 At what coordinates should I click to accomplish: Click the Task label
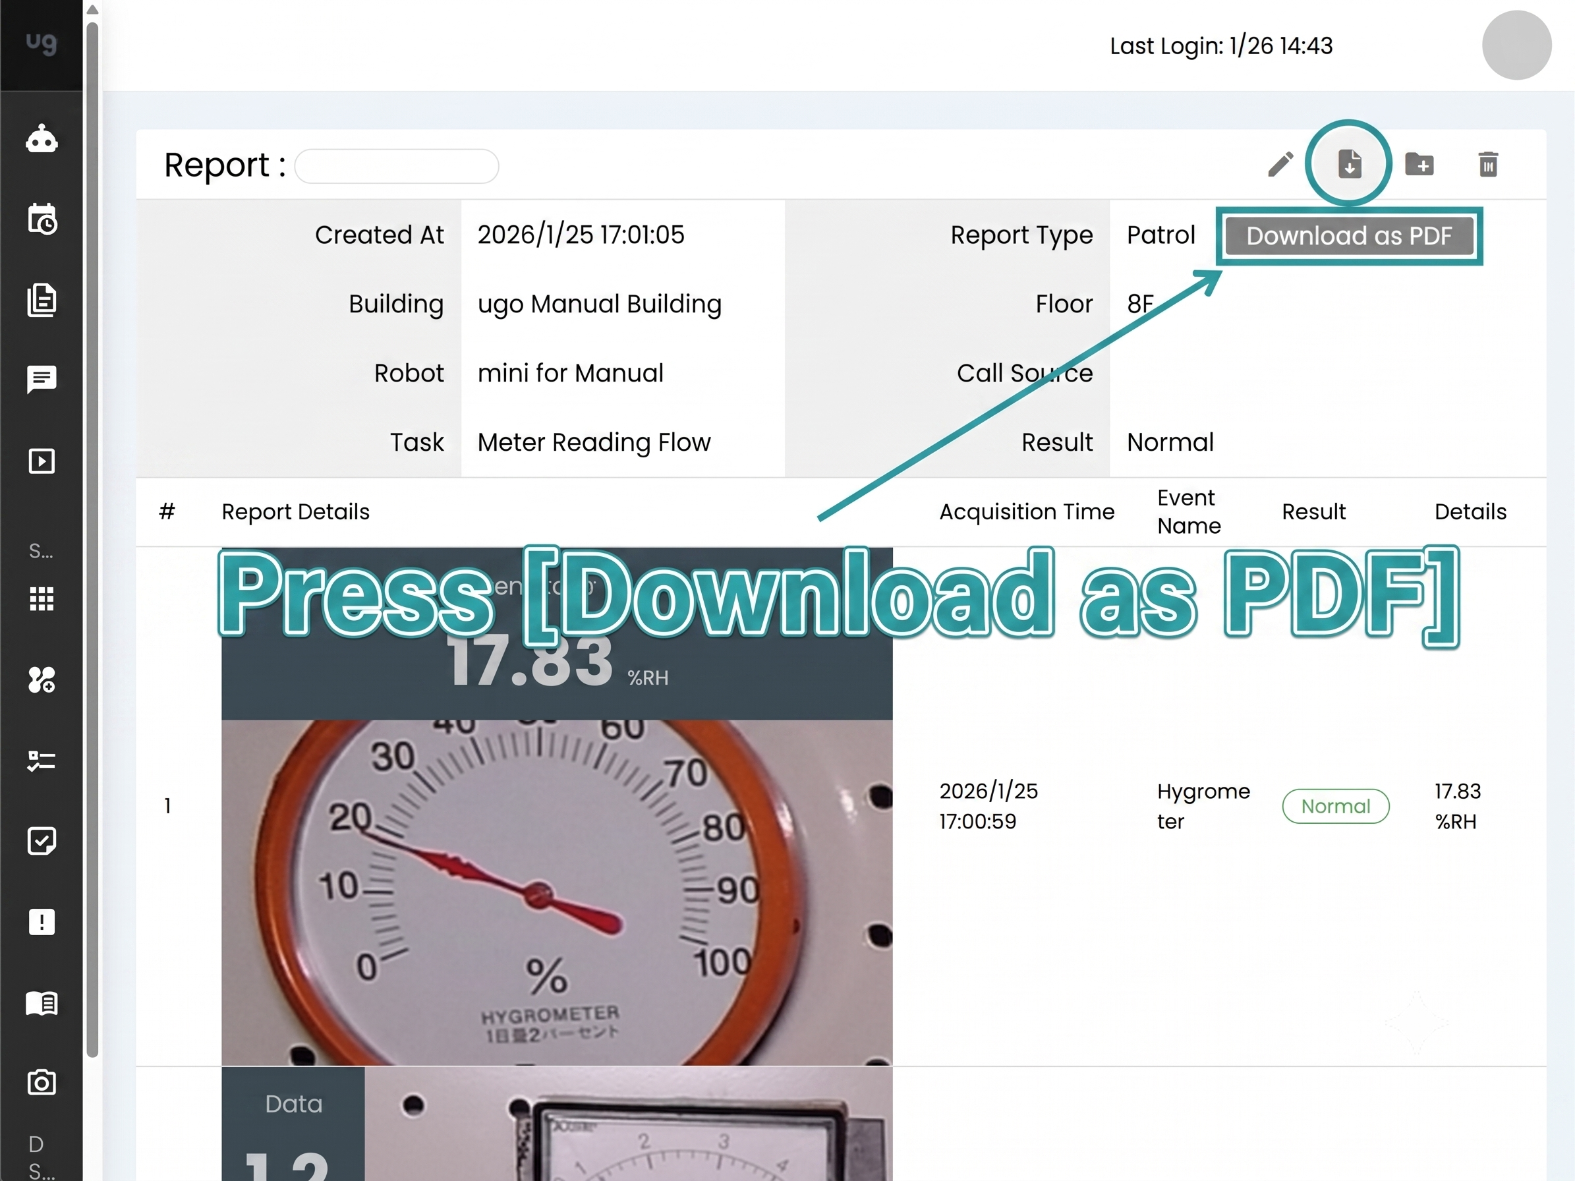[416, 442]
